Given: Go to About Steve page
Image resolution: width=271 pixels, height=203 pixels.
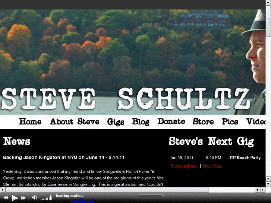Looking at the screenshot, I should pyautogui.click(x=75, y=122).
